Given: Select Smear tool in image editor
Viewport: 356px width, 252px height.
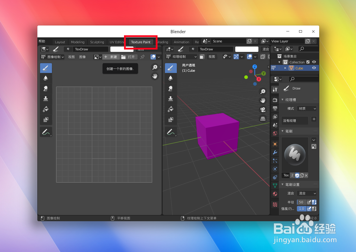Looking at the screenshot, I should tap(46, 88).
